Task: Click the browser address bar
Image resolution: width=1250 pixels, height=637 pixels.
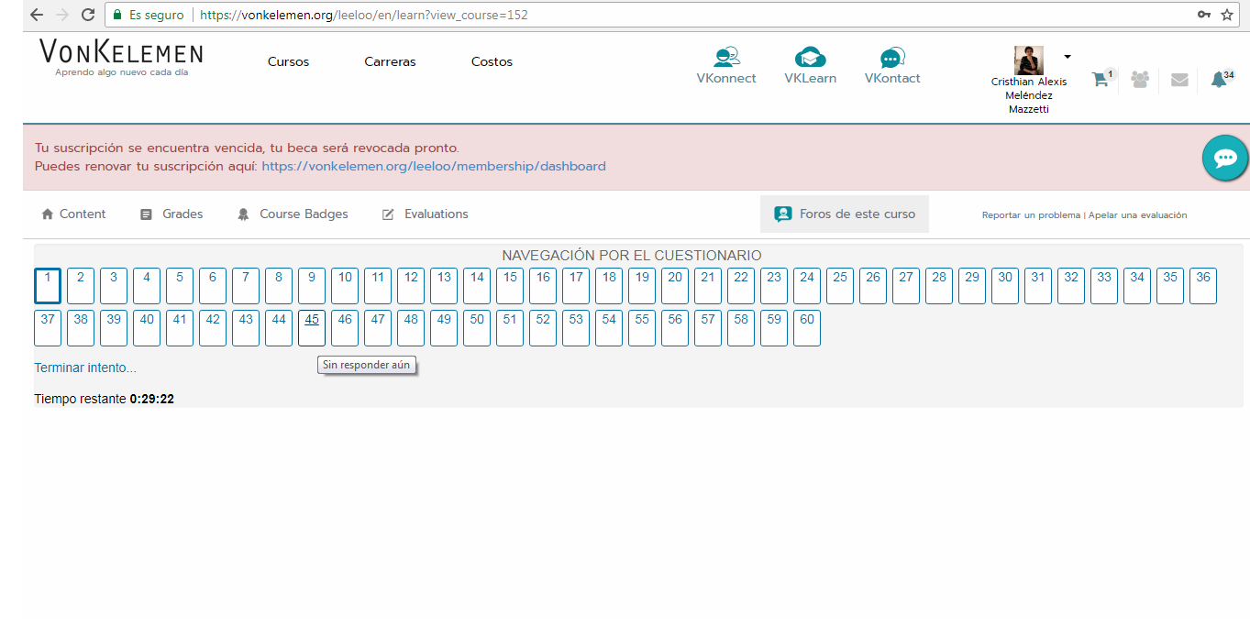Action: pos(642,15)
